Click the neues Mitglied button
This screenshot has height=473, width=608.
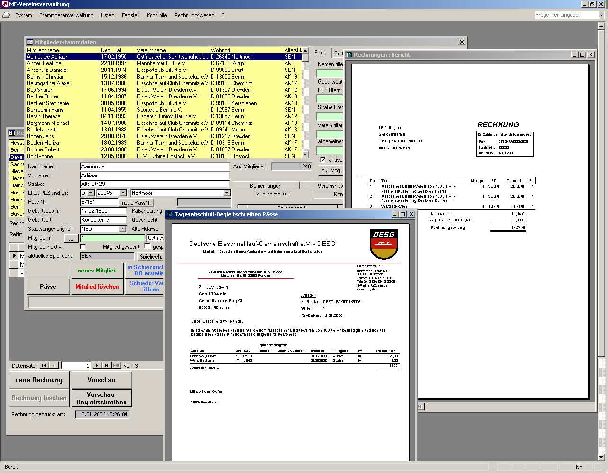pyautogui.click(x=97, y=271)
